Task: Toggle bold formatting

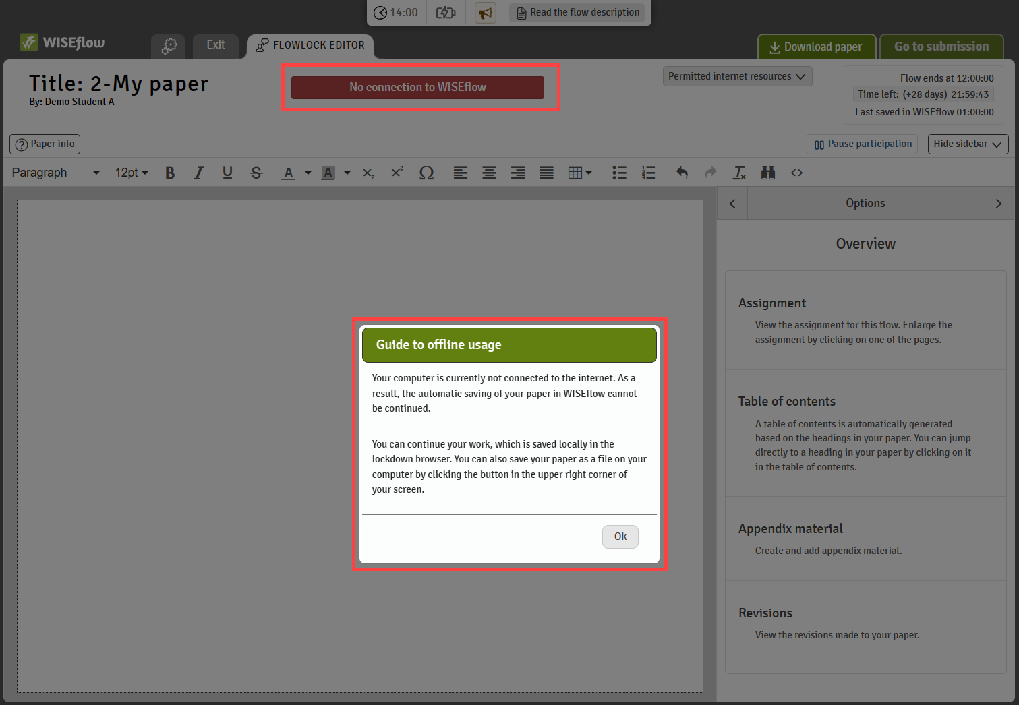Action: pos(170,173)
